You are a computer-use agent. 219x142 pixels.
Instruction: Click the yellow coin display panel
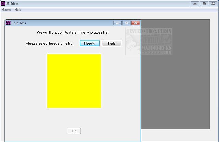point(74,81)
